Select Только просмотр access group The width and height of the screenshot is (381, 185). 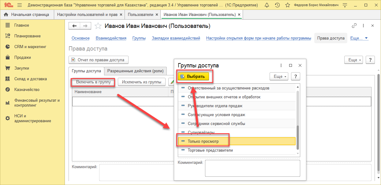pyautogui.click(x=203, y=141)
